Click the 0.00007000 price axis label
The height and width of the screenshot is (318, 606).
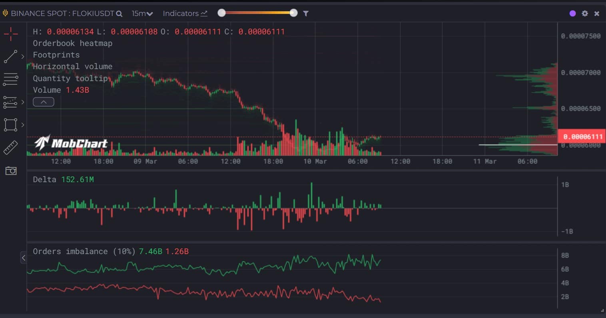click(x=581, y=72)
